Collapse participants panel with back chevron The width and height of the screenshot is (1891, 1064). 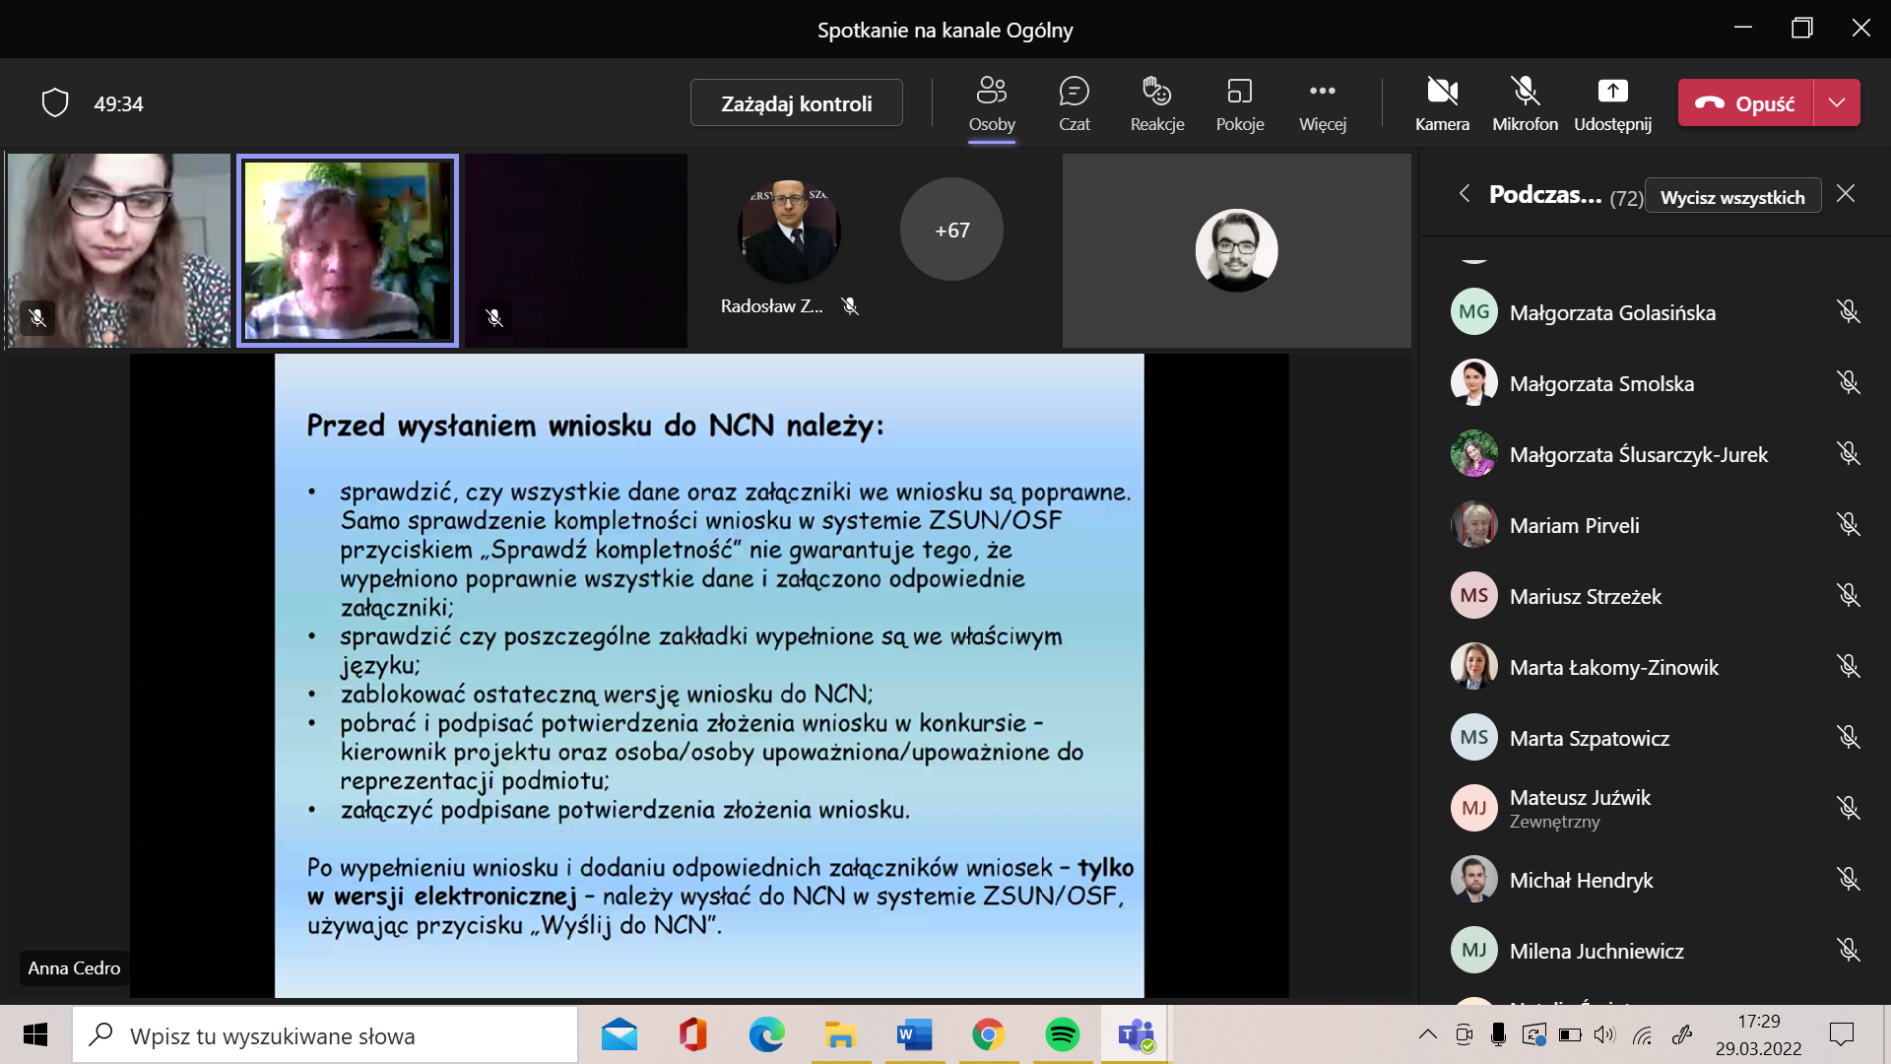(1465, 194)
